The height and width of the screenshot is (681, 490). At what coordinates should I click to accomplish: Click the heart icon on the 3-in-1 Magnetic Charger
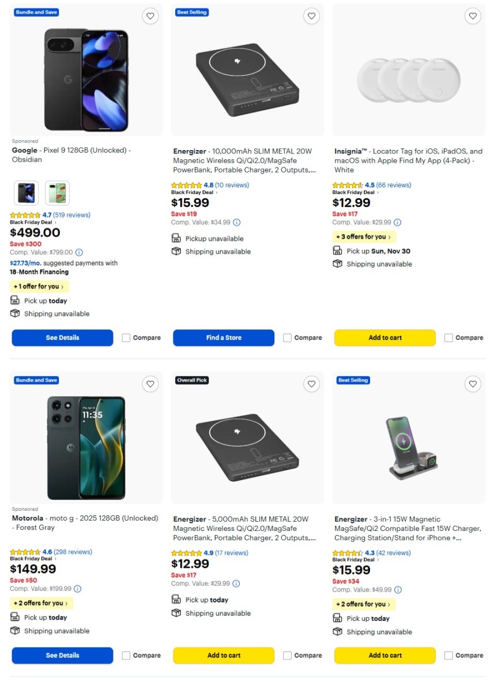(x=473, y=384)
